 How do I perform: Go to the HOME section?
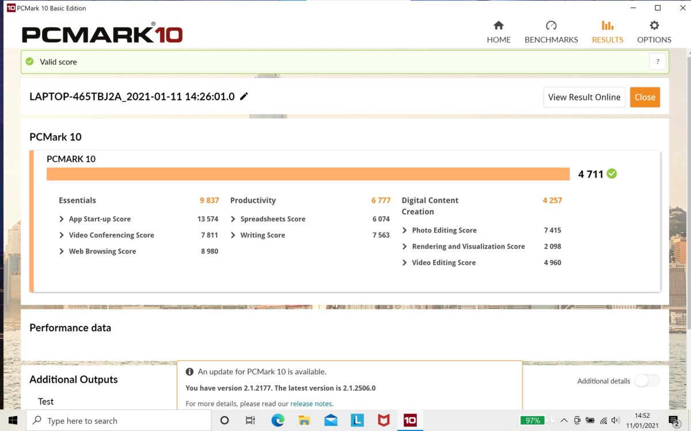(499, 32)
